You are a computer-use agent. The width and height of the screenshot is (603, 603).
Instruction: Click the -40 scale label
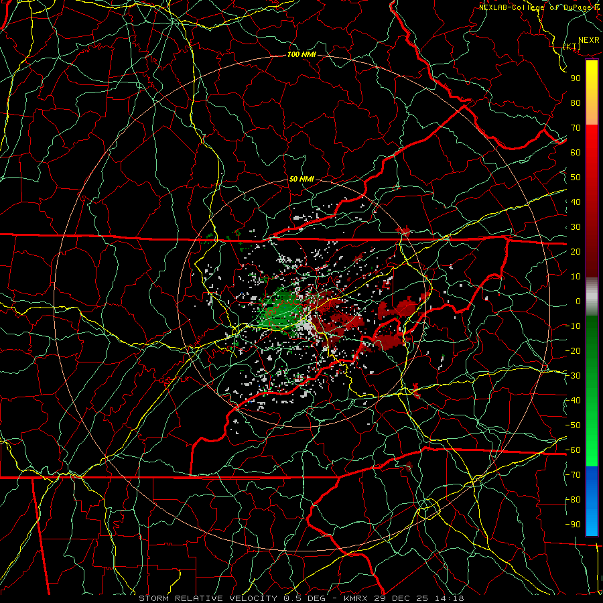coord(573,401)
